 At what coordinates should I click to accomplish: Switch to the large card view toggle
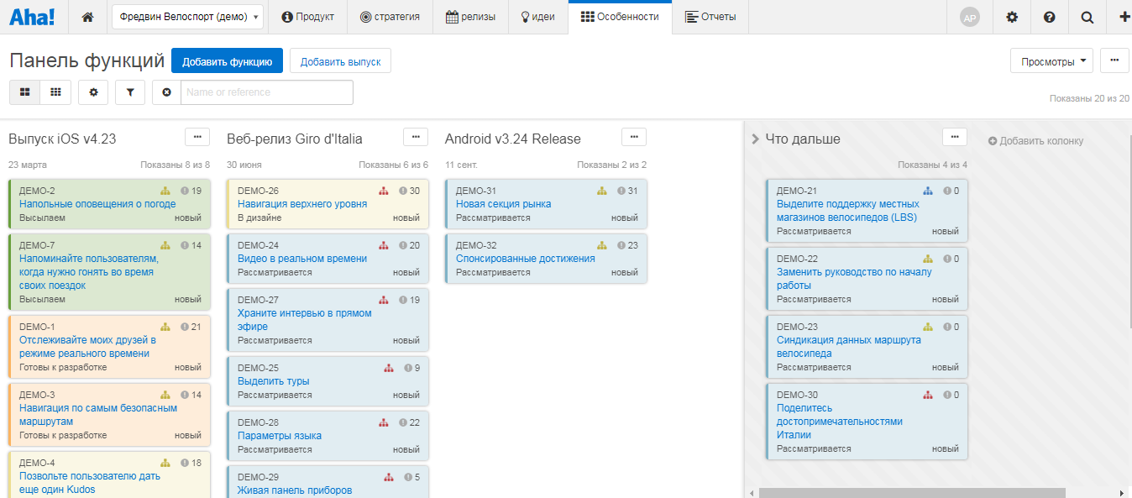click(x=25, y=92)
